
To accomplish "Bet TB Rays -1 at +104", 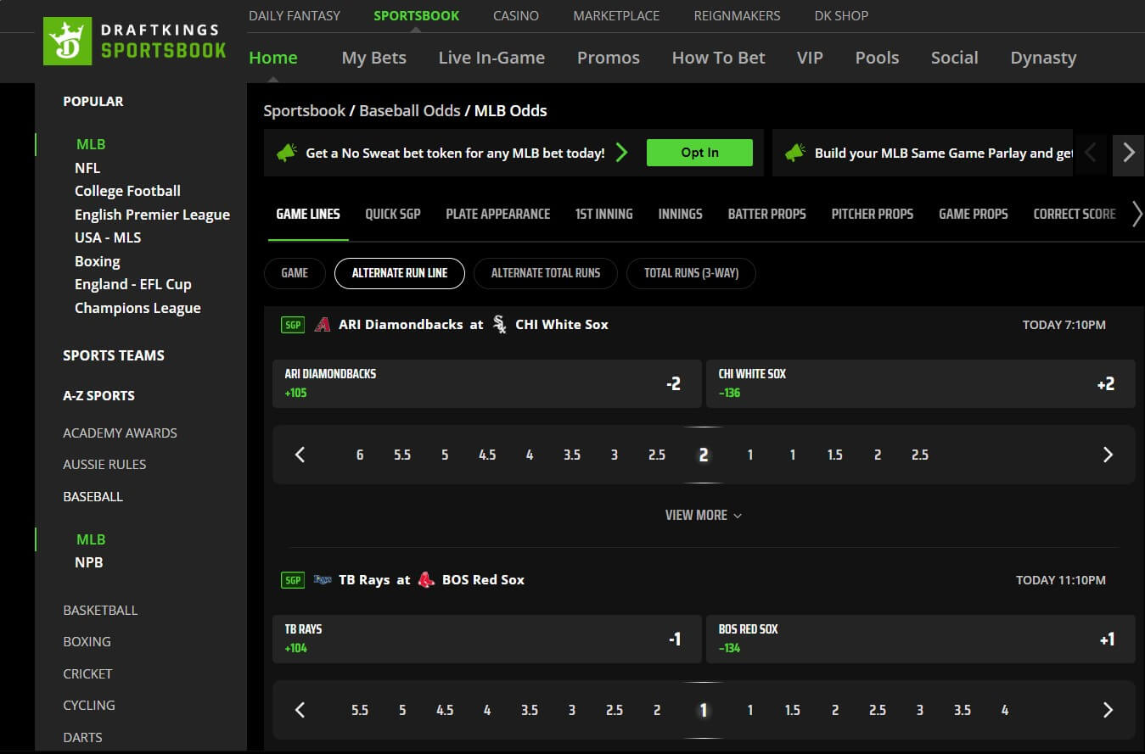I will click(x=487, y=640).
